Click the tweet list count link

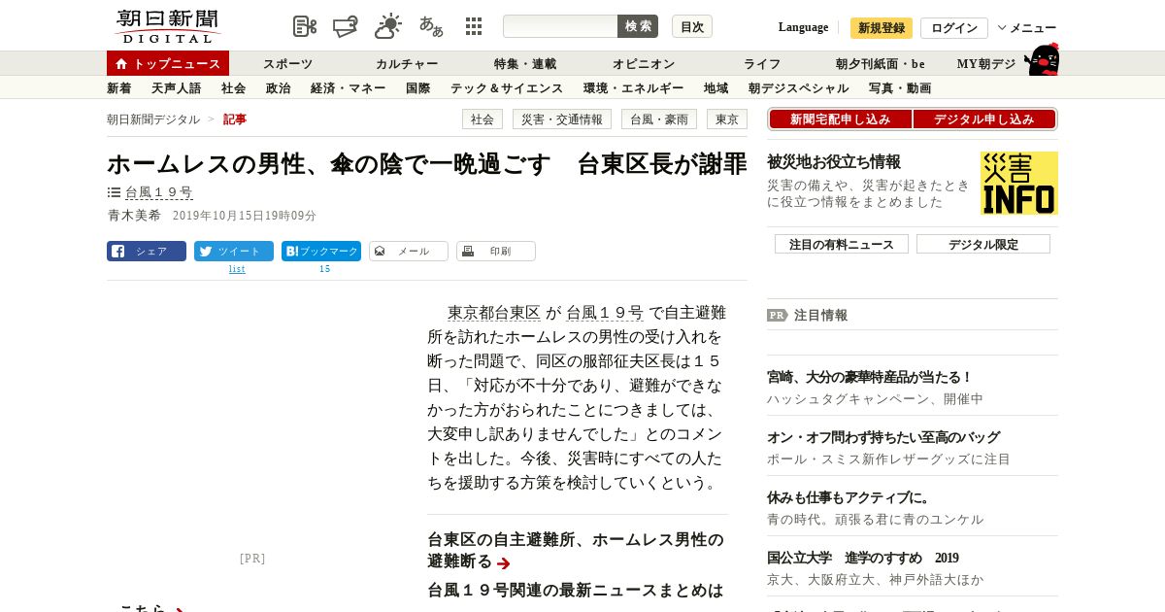[x=237, y=269]
